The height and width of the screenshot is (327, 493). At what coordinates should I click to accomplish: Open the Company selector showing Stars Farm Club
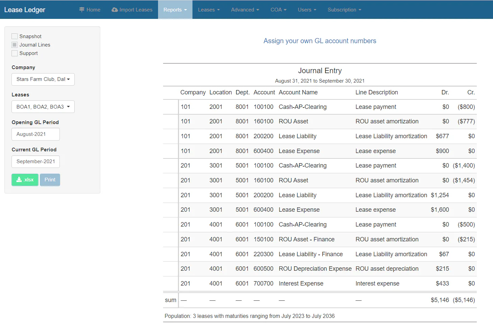pyautogui.click(x=43, y=79)
